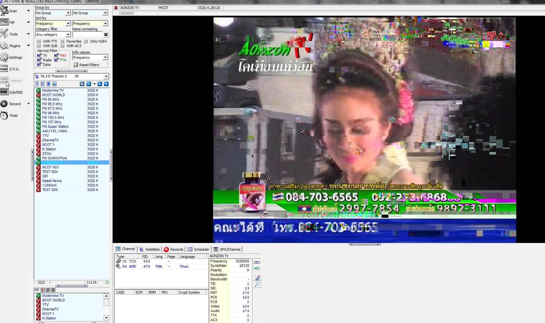Select PIP slot 1
Screen dimensions: 545x323
pos(43,290)
